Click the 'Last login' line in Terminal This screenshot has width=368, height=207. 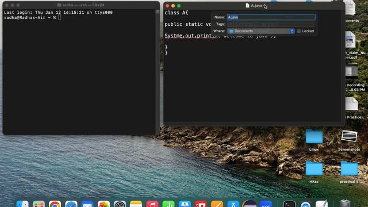pyautogui.click(x=58, y=13)
